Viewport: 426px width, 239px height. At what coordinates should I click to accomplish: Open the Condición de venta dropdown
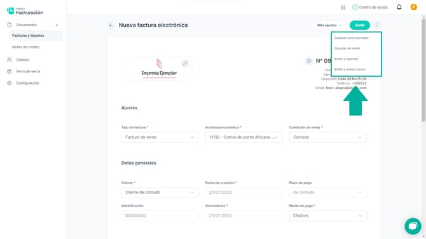click(327, 137)
